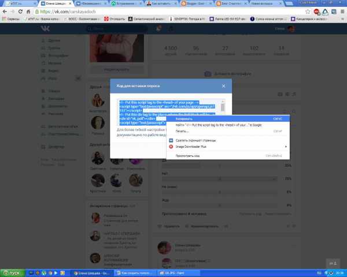
Task: Switch to the Paint taskbar window
Action: click(178, 273)
